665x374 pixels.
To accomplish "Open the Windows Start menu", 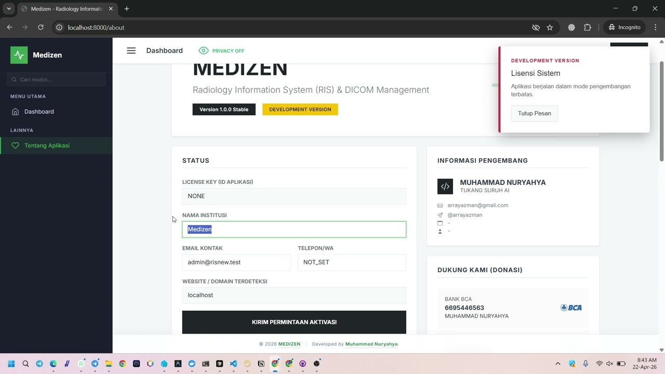I will pos(11,364).
